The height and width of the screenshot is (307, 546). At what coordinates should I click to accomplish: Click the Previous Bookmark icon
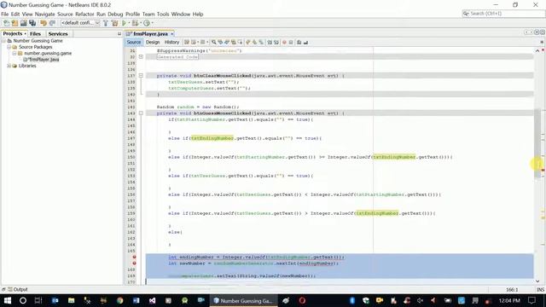(x=248, y=42)
